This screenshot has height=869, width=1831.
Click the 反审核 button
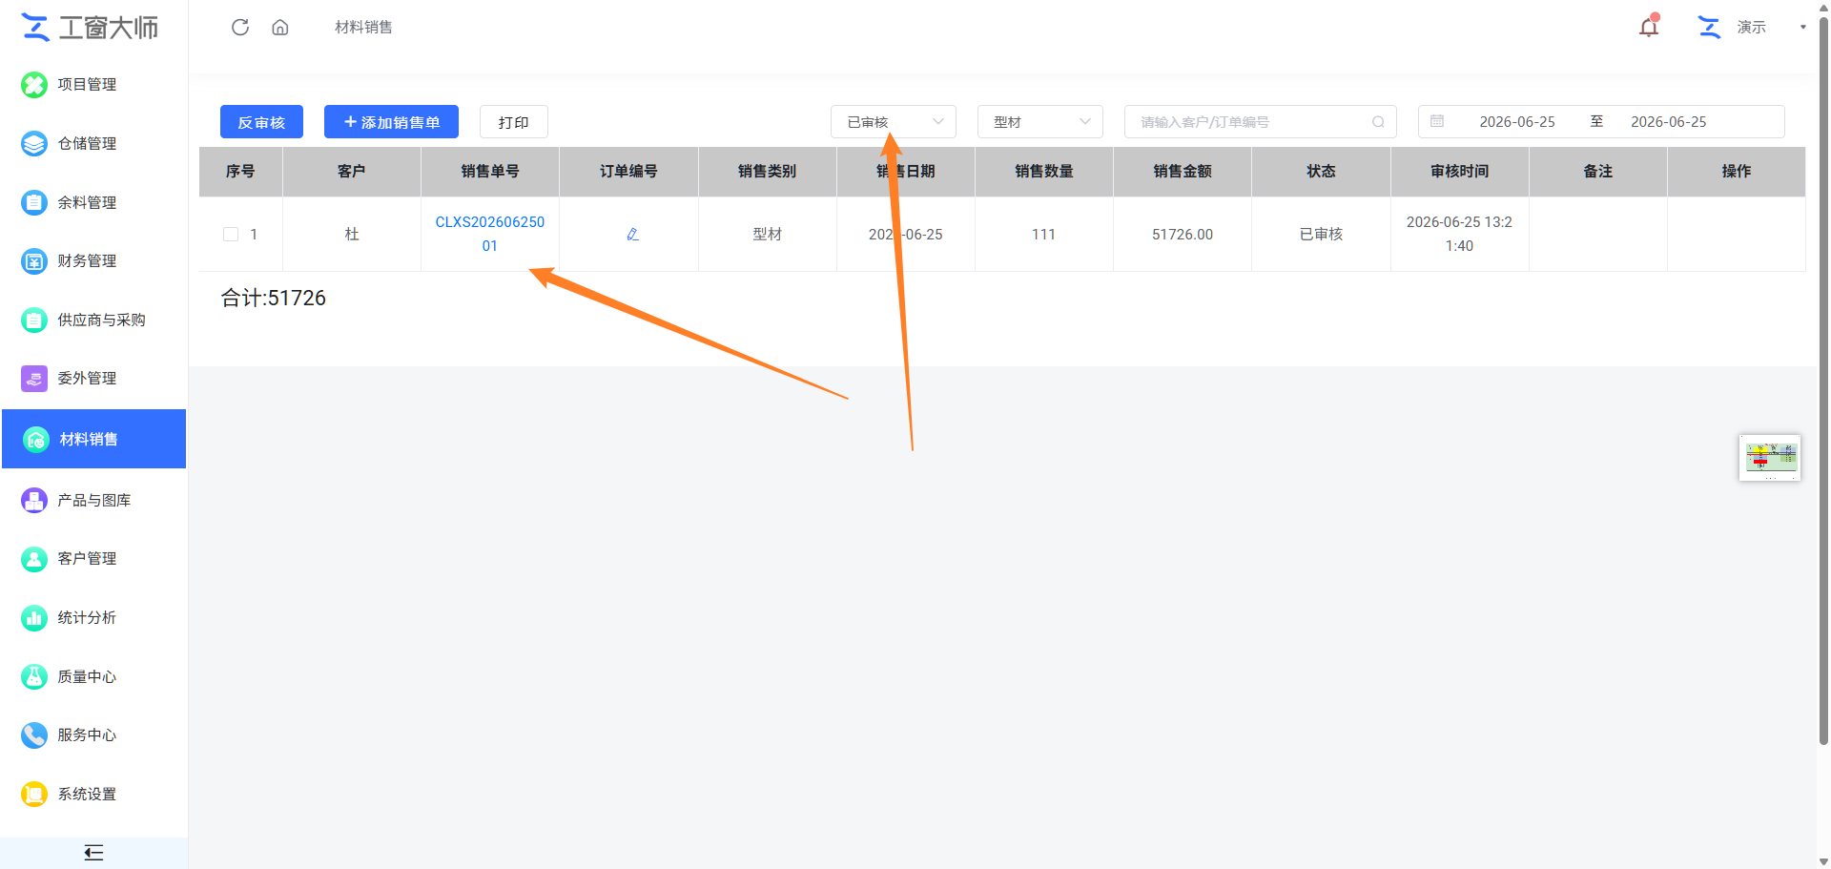(261, 122)
